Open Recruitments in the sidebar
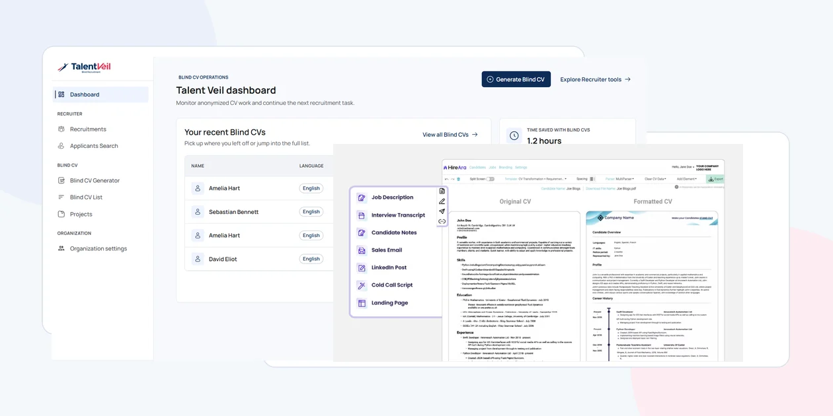Viewport: 833px width, 416px height. click(x=88, y=129)
